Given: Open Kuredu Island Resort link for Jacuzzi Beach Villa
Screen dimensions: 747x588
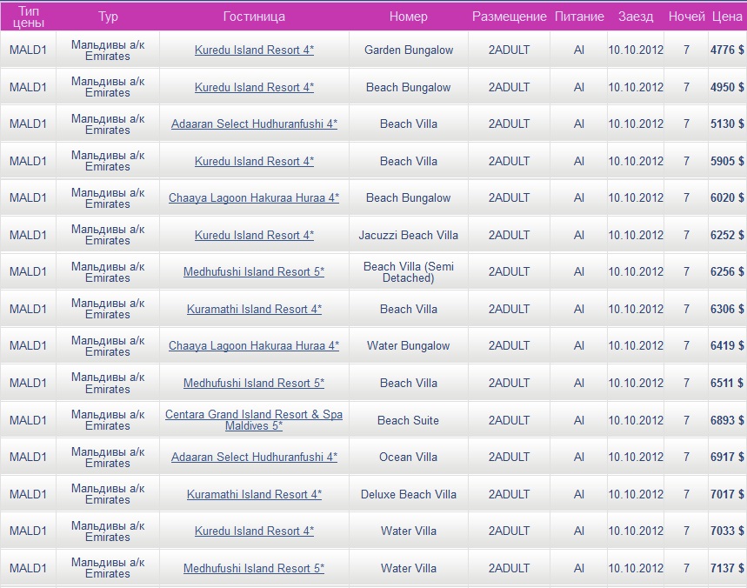Looking at the screenshot, I should click(x=254, y=235).
